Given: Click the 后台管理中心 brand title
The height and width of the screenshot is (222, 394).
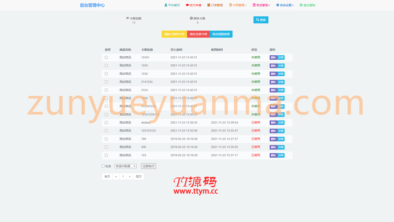Looking at the screenshot, I should click(x=92, y=5).
